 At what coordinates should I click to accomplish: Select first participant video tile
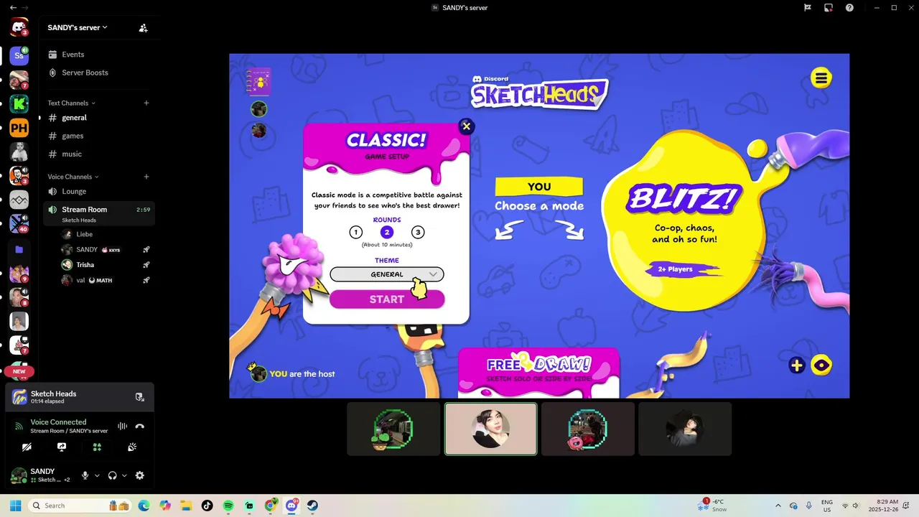point(393,429)
